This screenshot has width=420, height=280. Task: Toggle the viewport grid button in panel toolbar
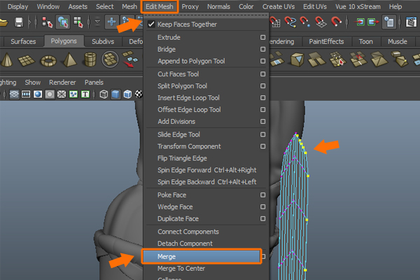(x=14, y=94)
